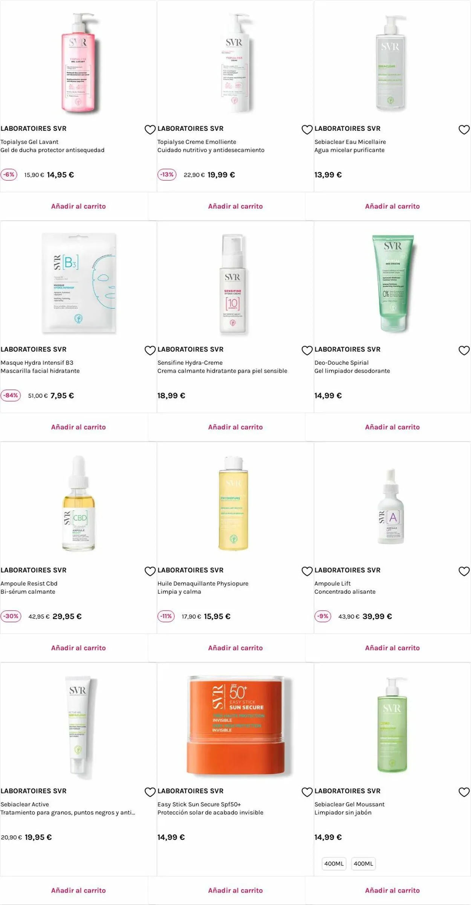Click Añadir al carrito for Sensifine Hydra-Creme
The height and width of the screenshot is (905, 471).
pyautogui.click(x=236, y=427)
